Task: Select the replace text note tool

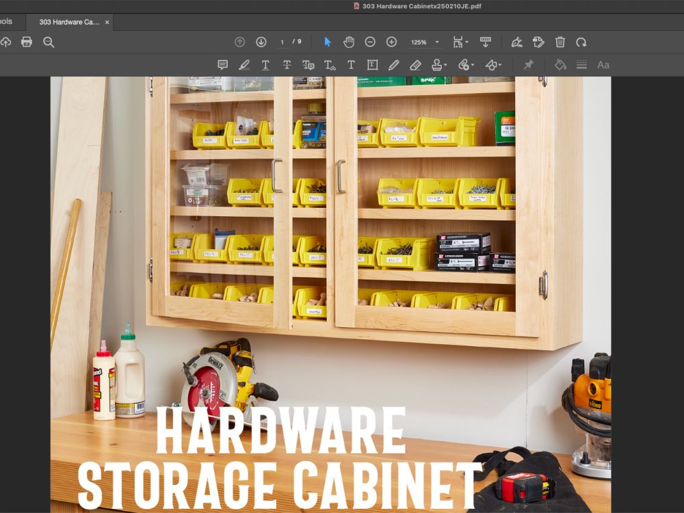Action: tap(308, 65)
